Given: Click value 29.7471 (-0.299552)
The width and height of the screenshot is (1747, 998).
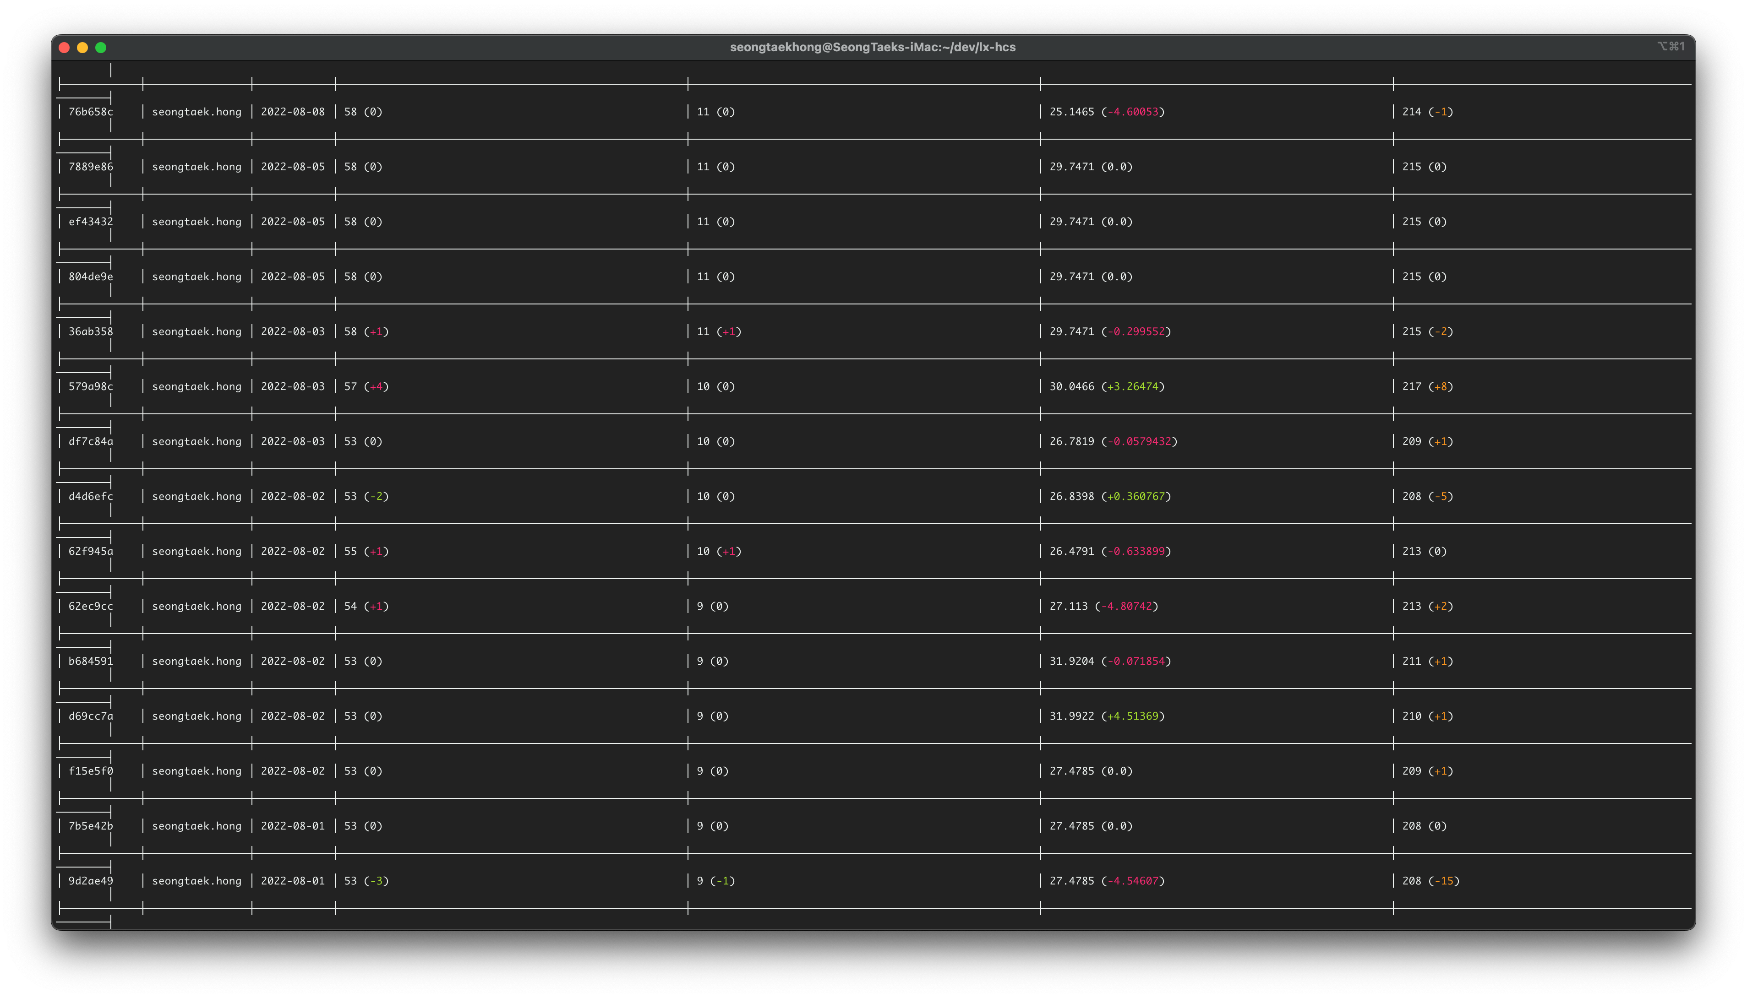Looking at the screenshot, I should click(1110, 331).
